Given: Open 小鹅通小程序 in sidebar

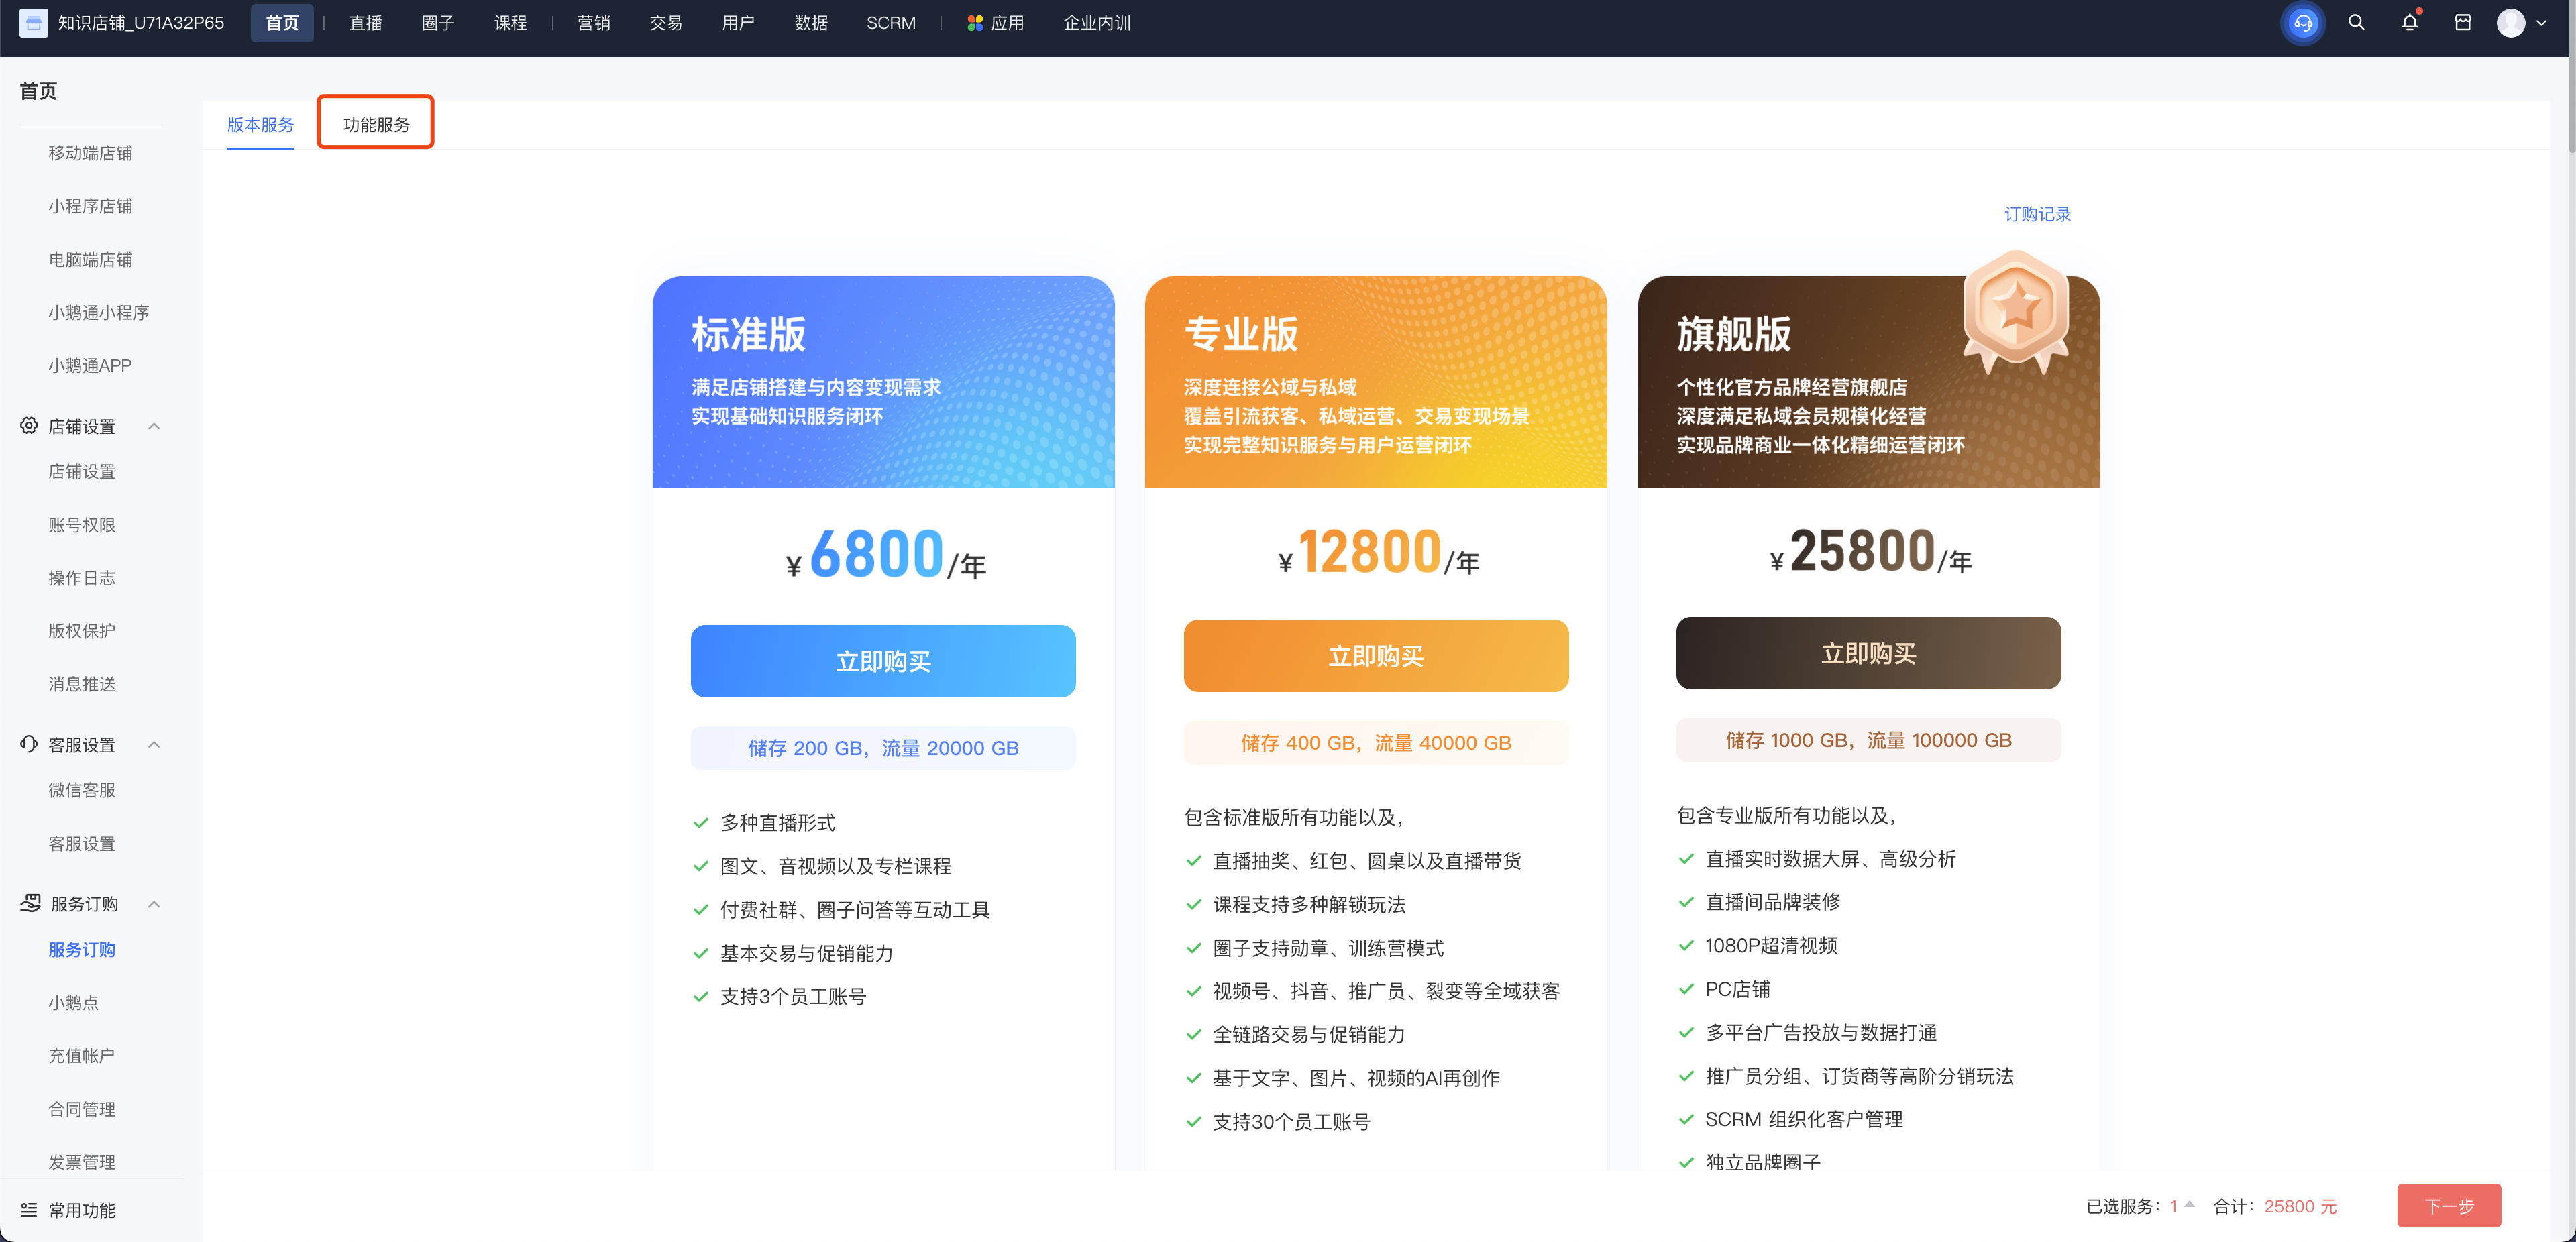Looking at the screenshot, I should pos(98,312).
